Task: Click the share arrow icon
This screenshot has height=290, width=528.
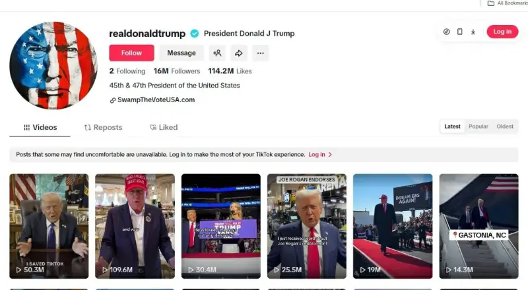Action: point(239,53)
